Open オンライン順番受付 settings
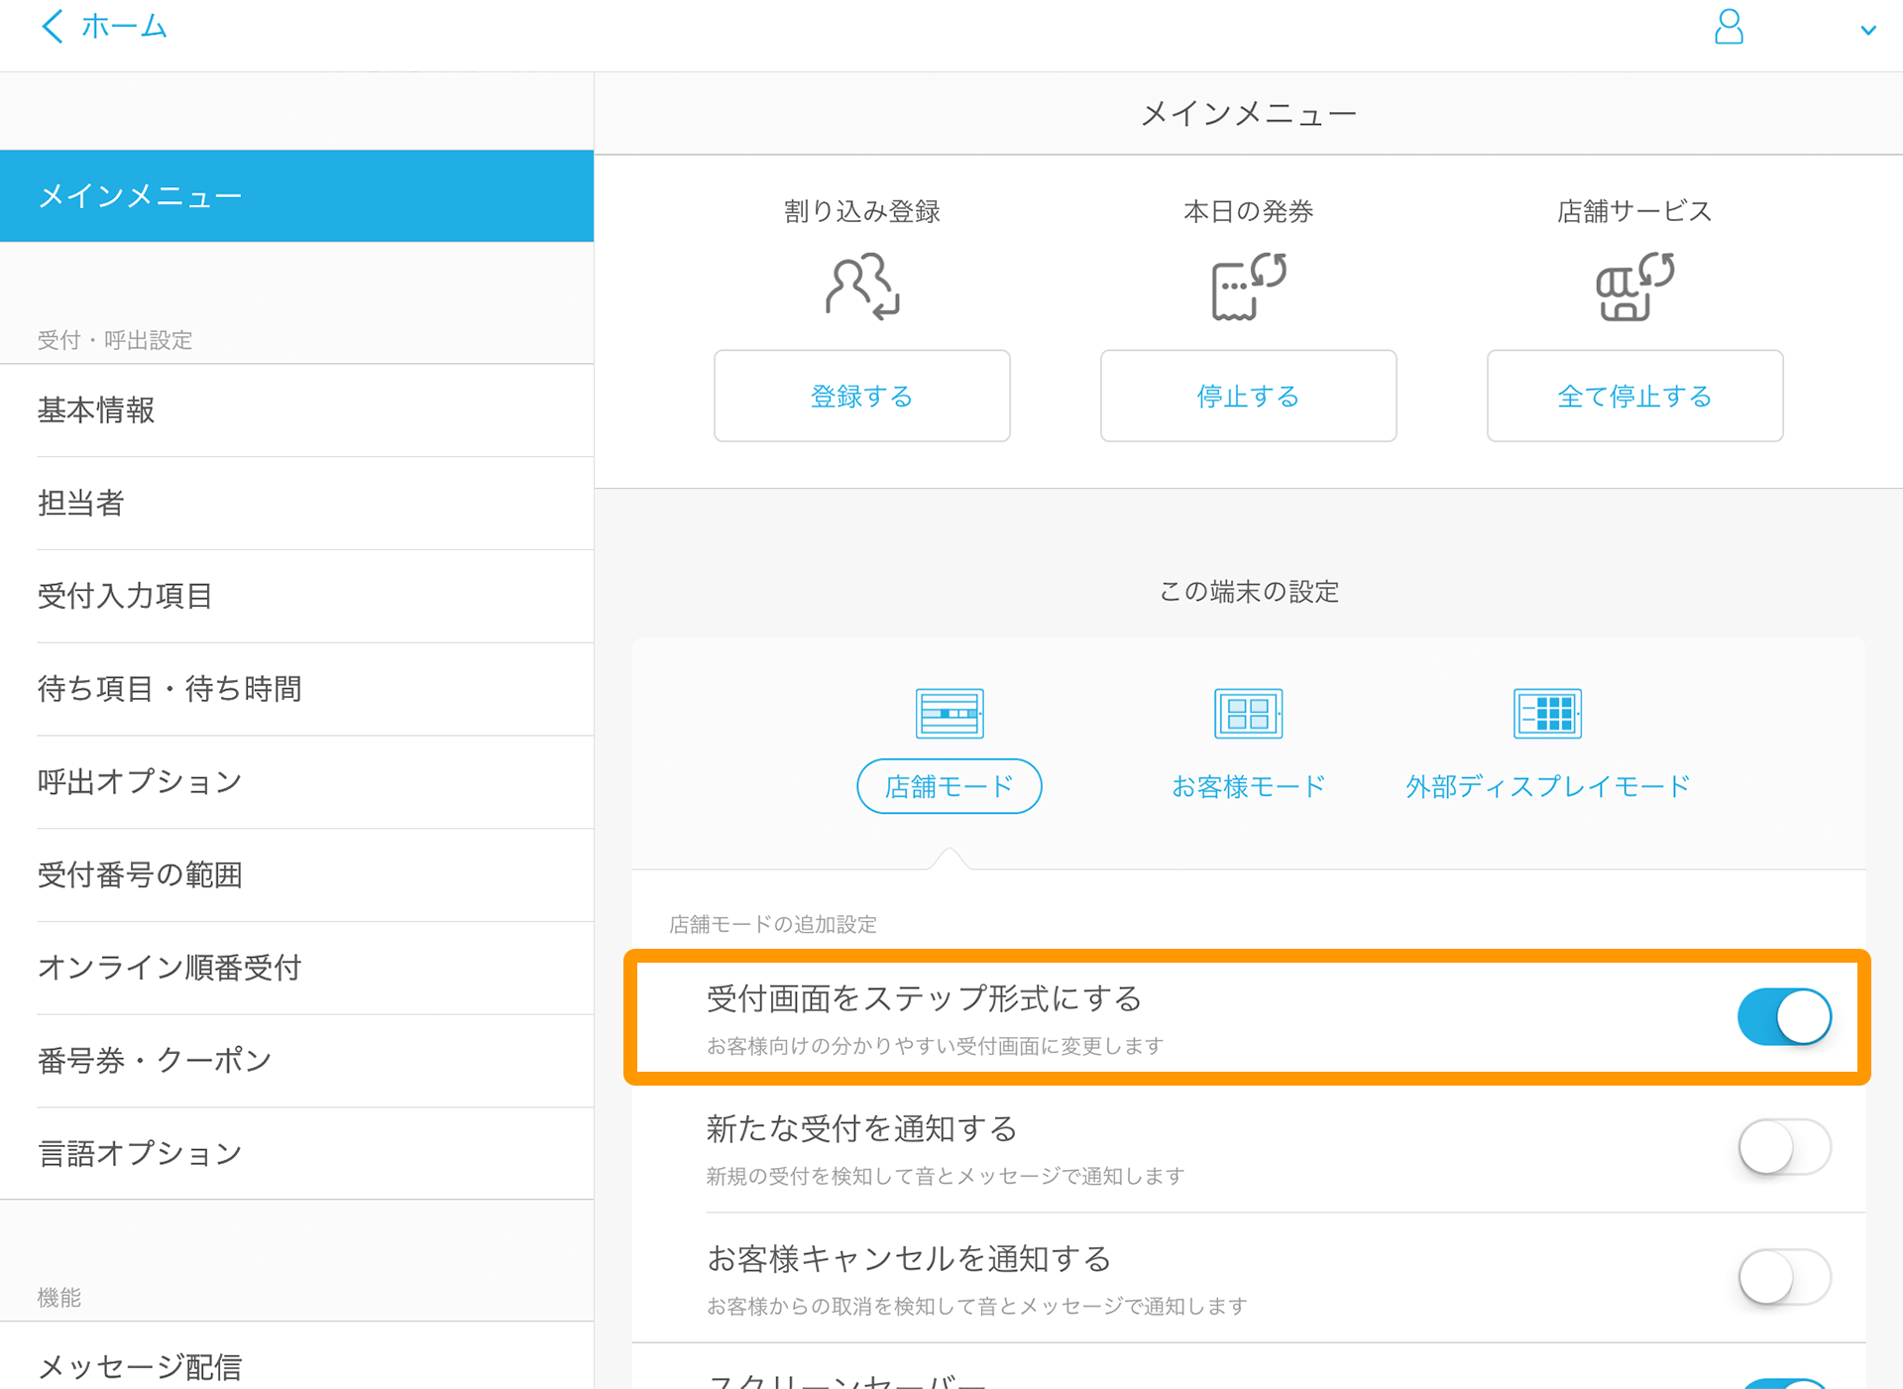 pos(296,968)
